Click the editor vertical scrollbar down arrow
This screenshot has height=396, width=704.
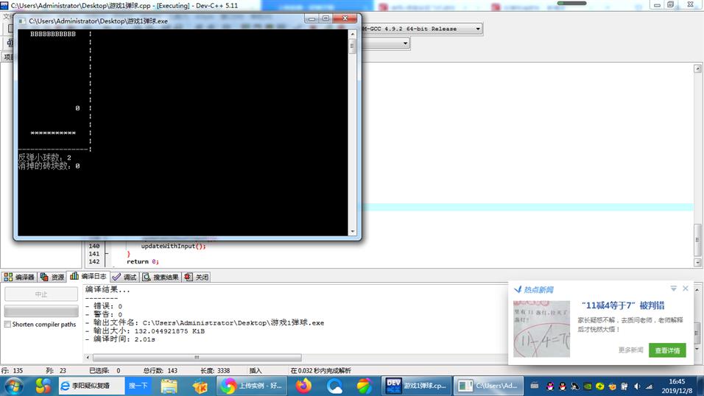[697, 262]
